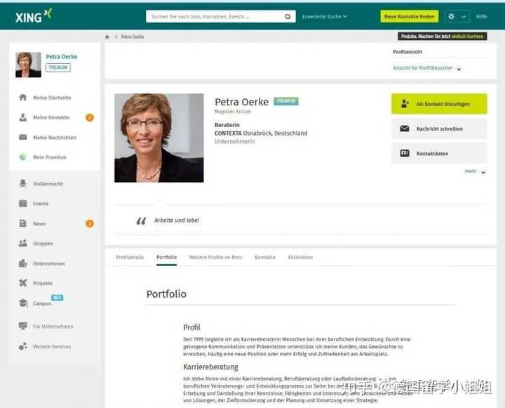Screen dimensions: 505x408
Task: Open Meine Nachrichten envelope icon in sidebar
Action: [23, 138]
